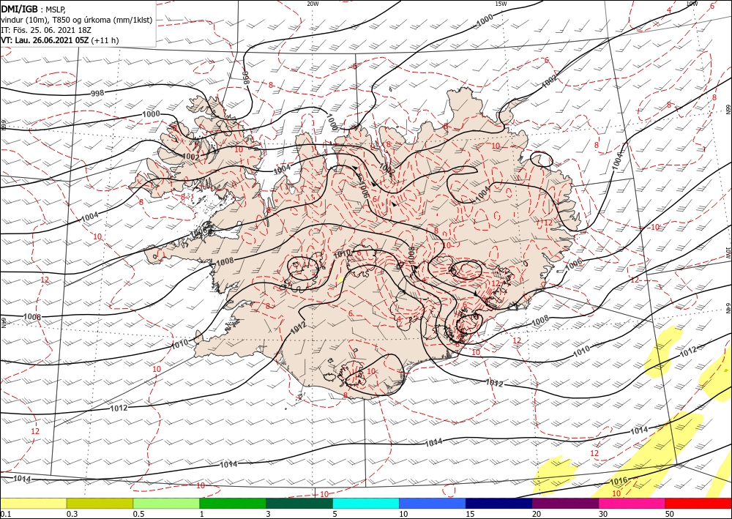
Task: Click the legend scale value 50
Action: [x=670, y=514]
